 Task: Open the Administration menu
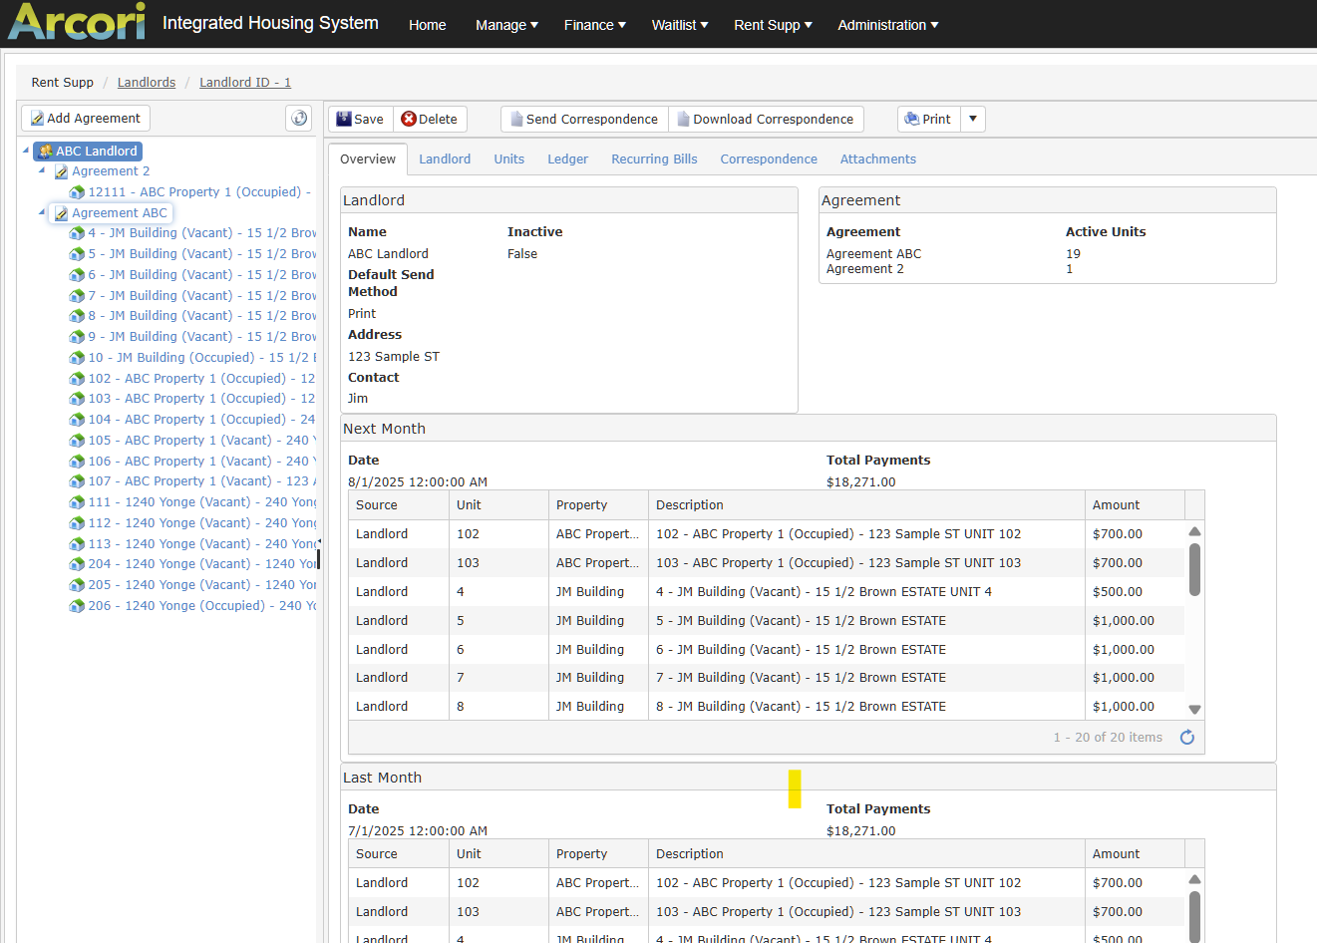click(888, 25)
